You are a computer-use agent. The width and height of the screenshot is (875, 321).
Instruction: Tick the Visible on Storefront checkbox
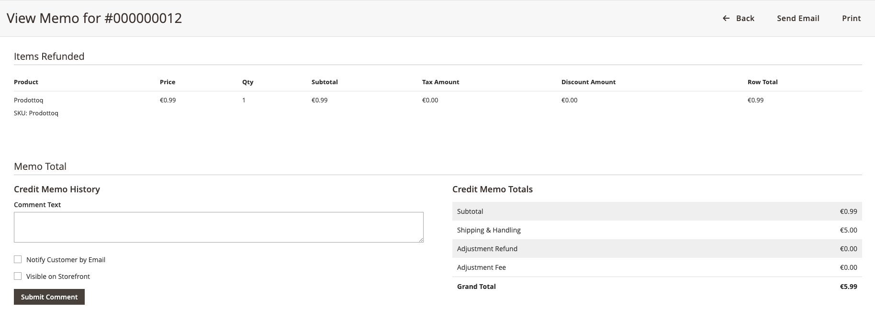(18, 276)
